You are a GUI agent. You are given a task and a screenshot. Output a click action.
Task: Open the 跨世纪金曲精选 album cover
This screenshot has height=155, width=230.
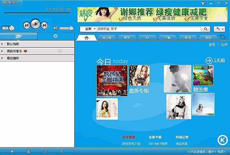click(112, 81)
